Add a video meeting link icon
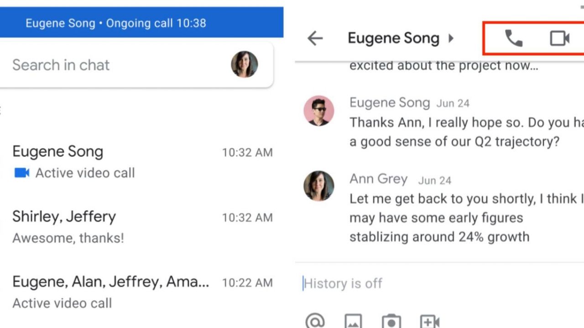 point(429,322)
